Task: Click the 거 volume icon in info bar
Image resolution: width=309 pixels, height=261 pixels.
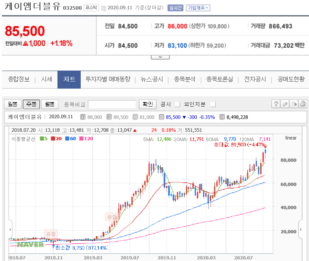Action: pyautogui.click(x=222, y=117)
